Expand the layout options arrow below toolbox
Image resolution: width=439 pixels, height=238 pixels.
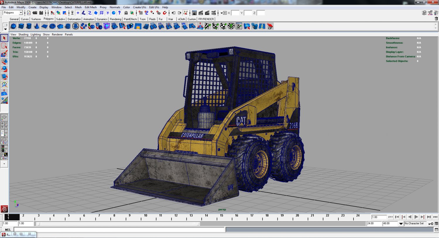4,164
